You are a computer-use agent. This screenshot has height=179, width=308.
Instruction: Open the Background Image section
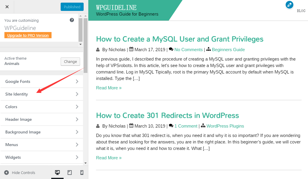(x=42, y=132)
